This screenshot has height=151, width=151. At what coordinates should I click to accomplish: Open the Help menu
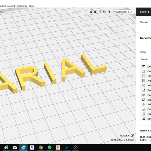coord(31,6)
